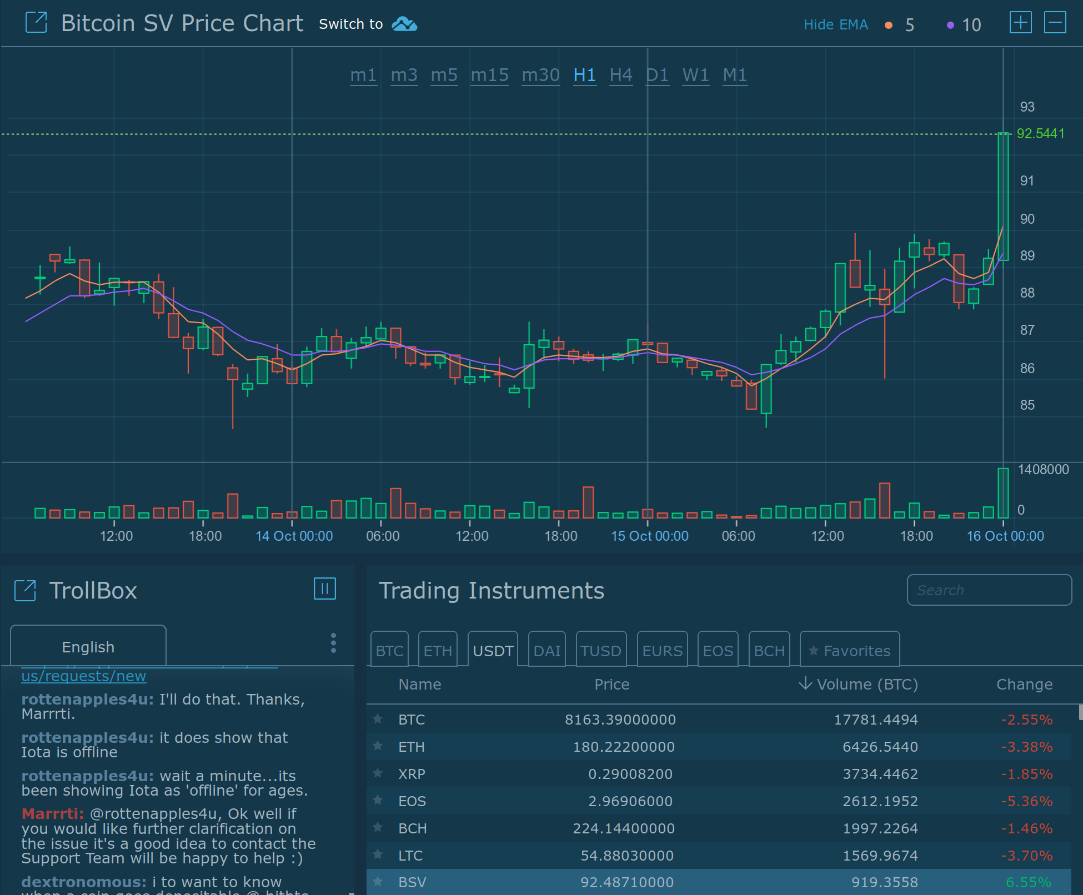Switch to the EOS market tab
The width and height of the screenshot is (1083, 895).
click(x=718, y=649)
